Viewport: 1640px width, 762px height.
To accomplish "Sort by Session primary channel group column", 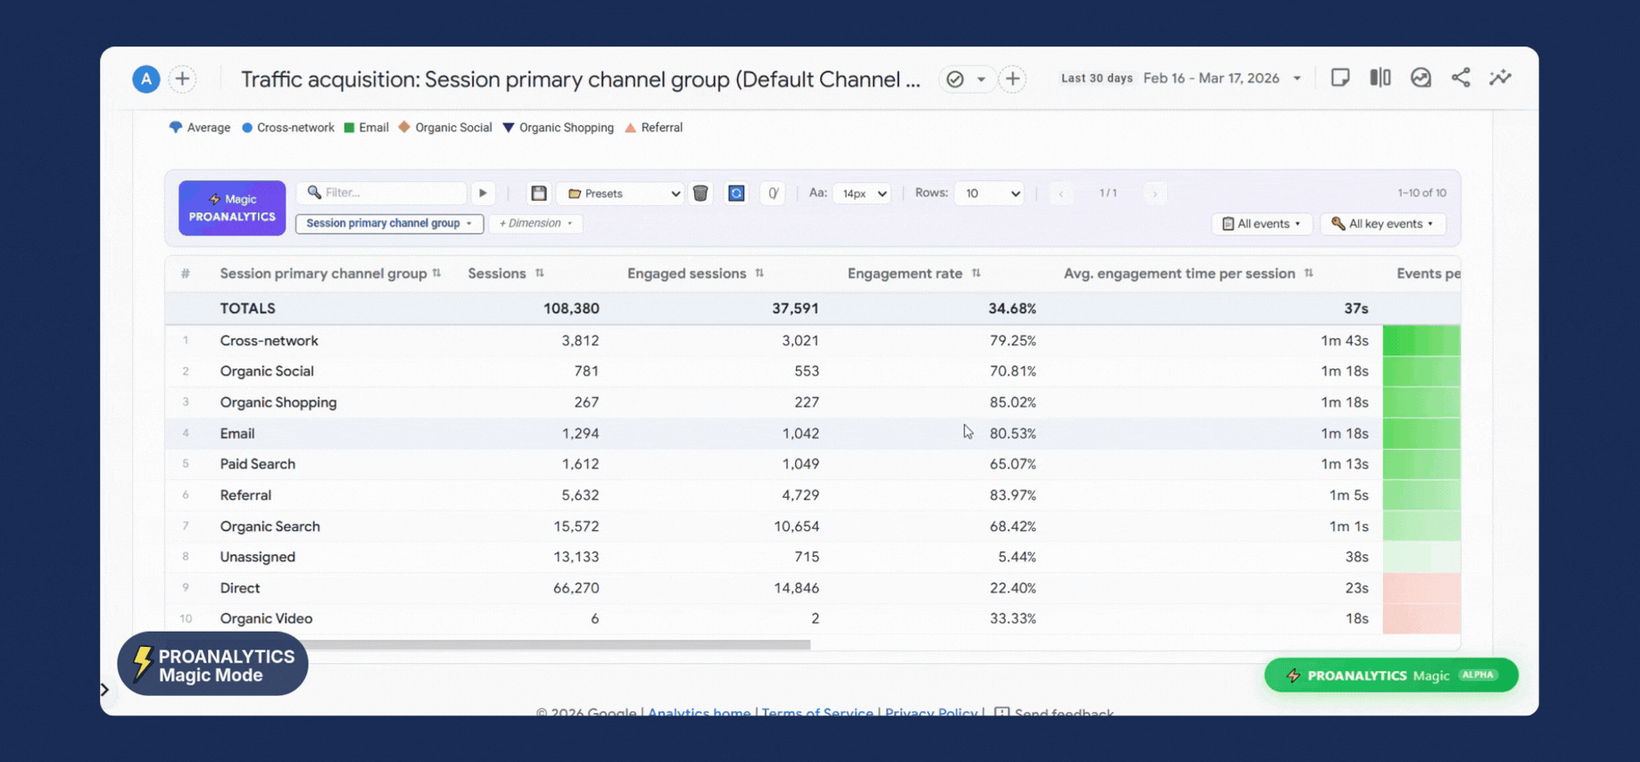I will [330, 273].
